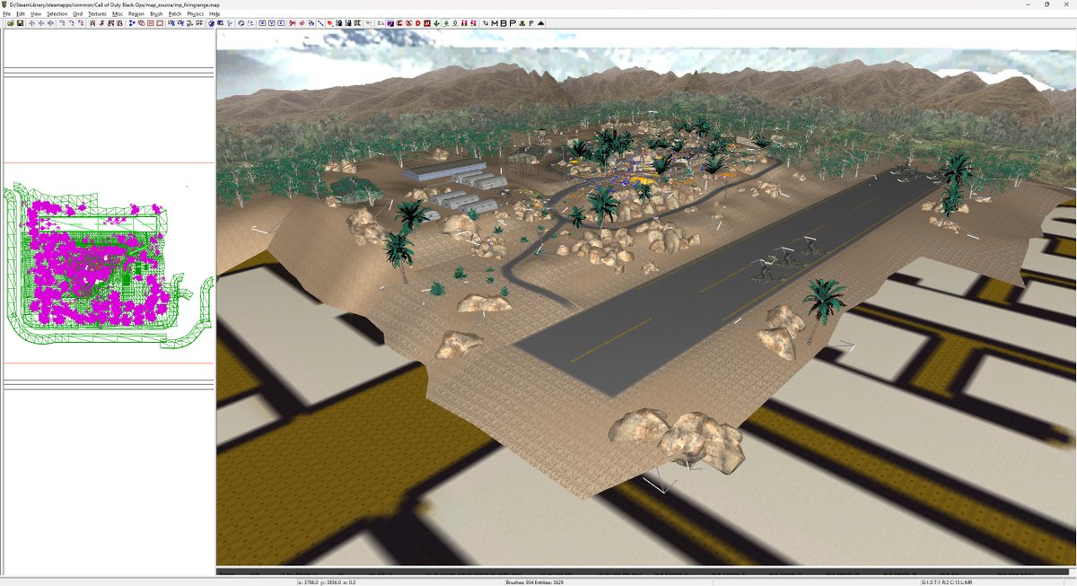Click the dark green down arrow icon
Screen dimensions: 1077x586
tap(436, 23)
